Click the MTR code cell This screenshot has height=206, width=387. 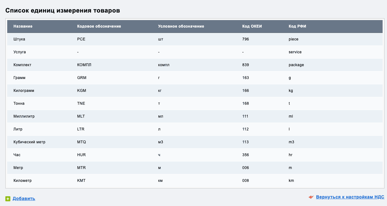coord(81,168)
